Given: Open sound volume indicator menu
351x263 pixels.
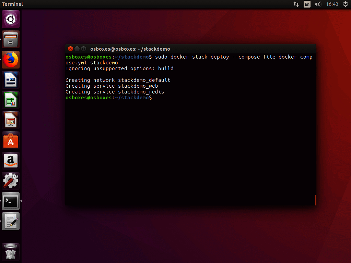Looking at the screenshot, I should (318, 4).
